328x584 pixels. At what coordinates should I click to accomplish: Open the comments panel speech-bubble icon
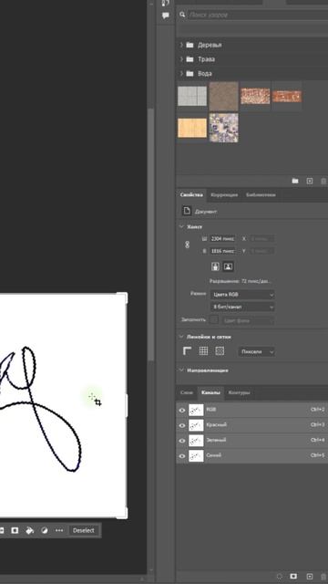point(166,16)
